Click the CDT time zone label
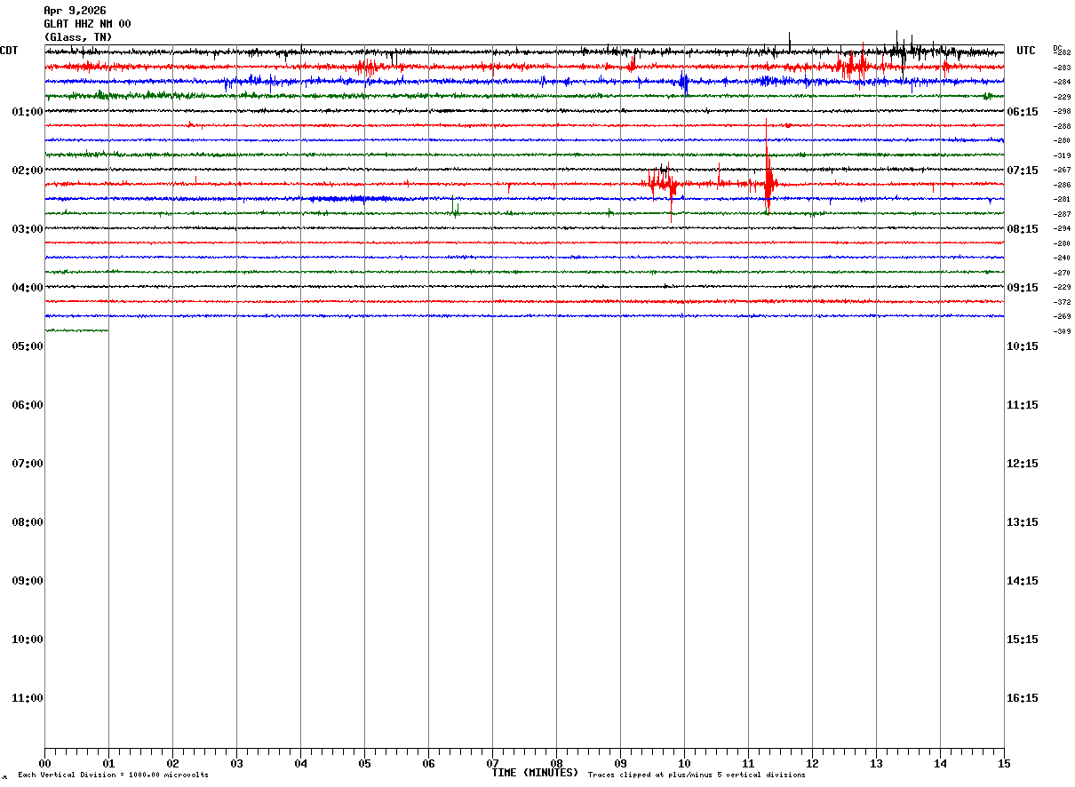 click(9, 51)
